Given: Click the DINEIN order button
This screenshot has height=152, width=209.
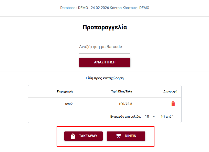Looking at the screenshot, I should 126,136.
